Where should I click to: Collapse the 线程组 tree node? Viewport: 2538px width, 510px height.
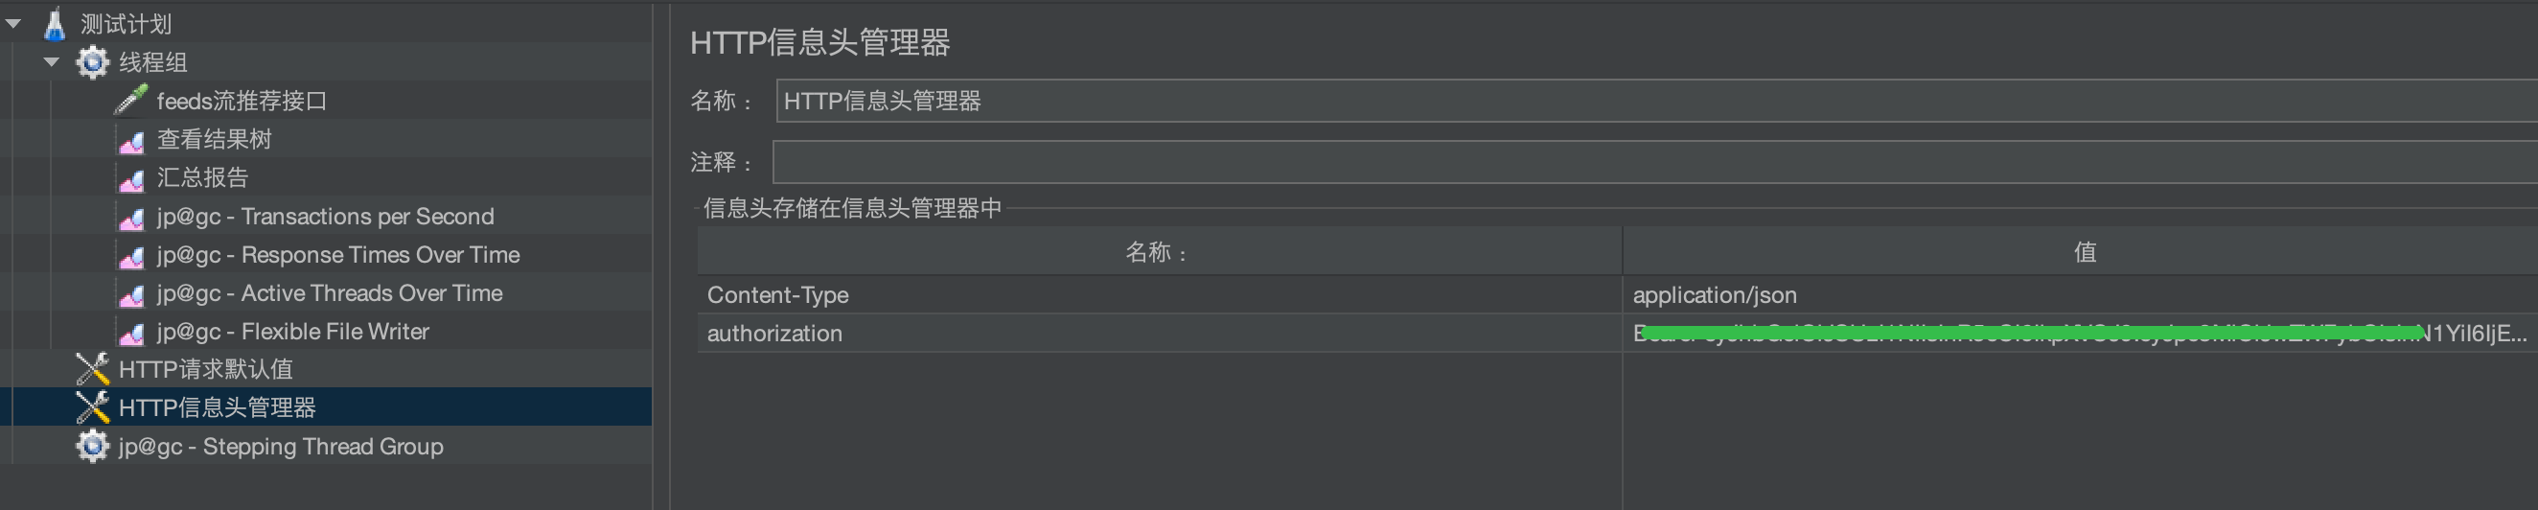[51, 62]
